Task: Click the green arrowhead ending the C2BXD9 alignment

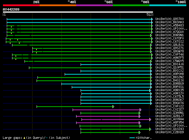Action: point(140,133)
